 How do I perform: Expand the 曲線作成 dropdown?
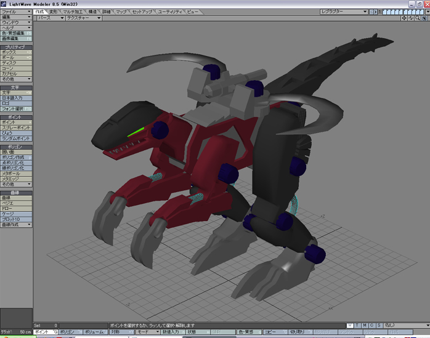(16, 225)
